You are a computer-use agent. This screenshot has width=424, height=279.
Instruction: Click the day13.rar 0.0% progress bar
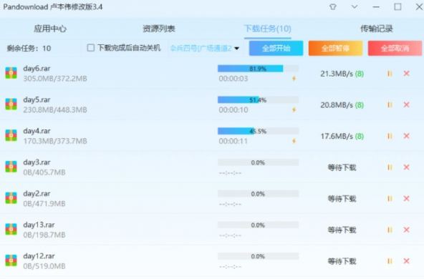(259, 225)
